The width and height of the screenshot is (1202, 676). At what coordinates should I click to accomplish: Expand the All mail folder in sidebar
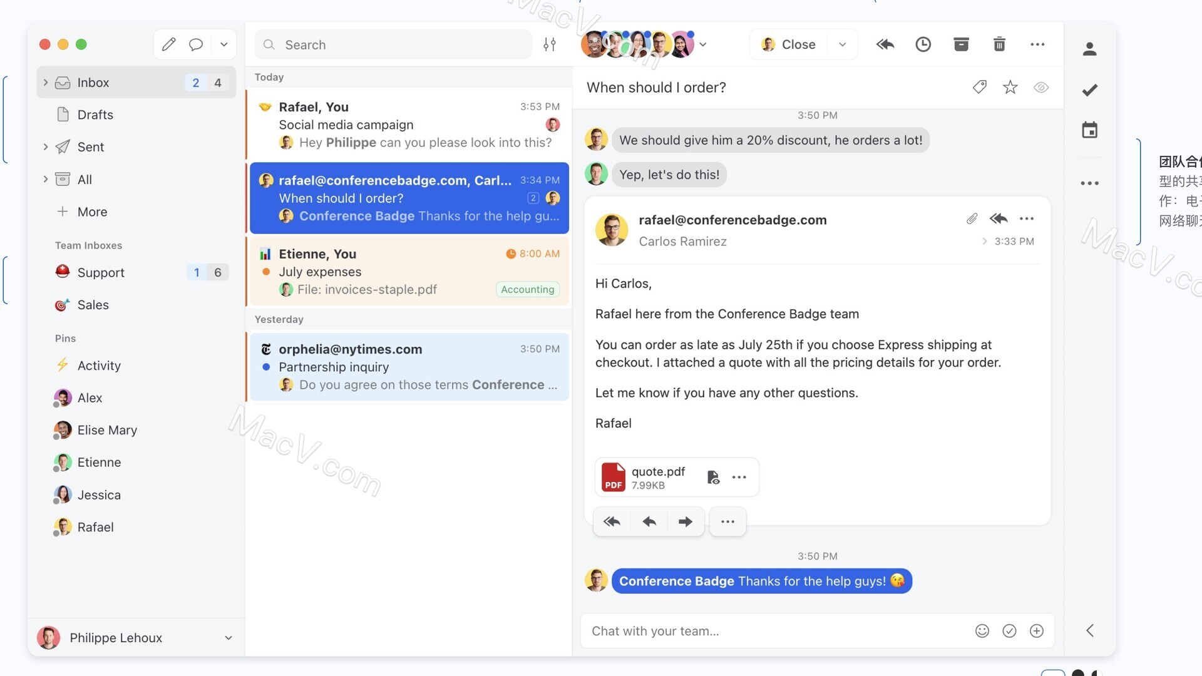pos(44,180)
